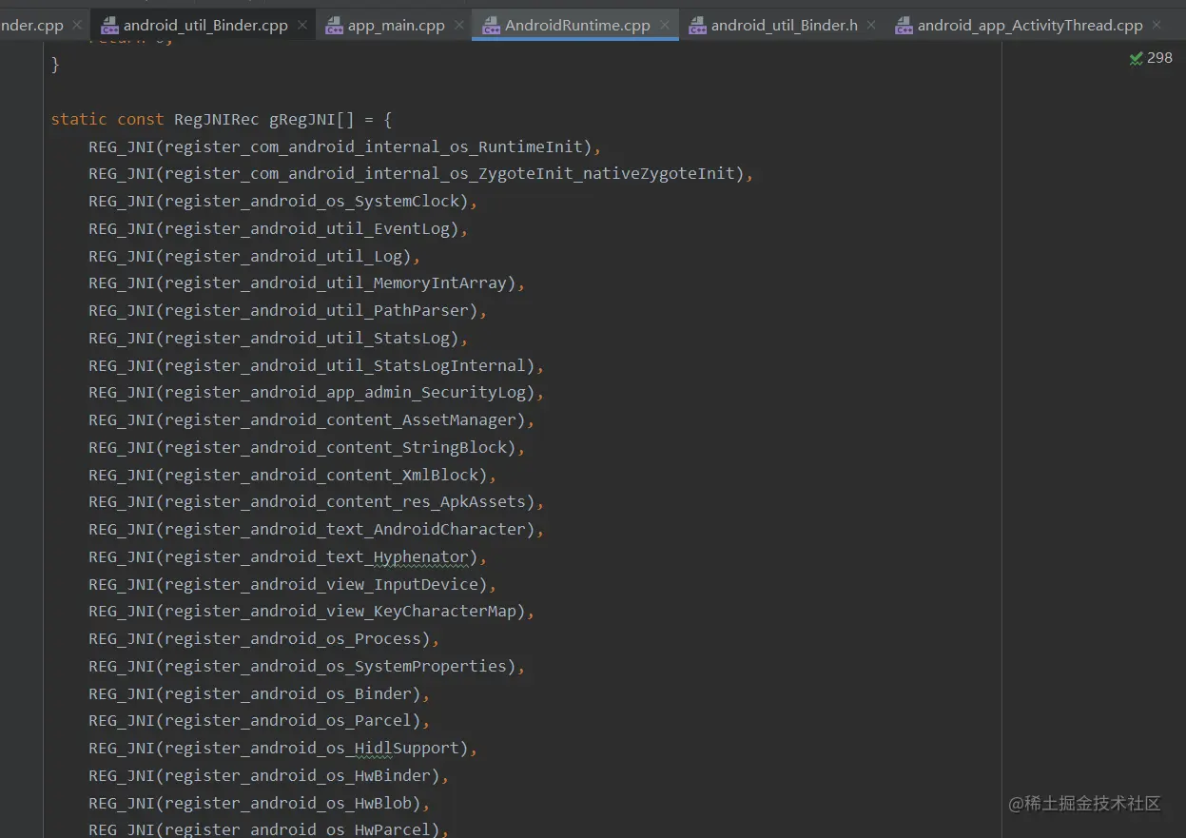The height and width of the screenshot is (838, 1186).
Task: Open the inspections widget showing 298
Action: click(x=1151, y=58)
